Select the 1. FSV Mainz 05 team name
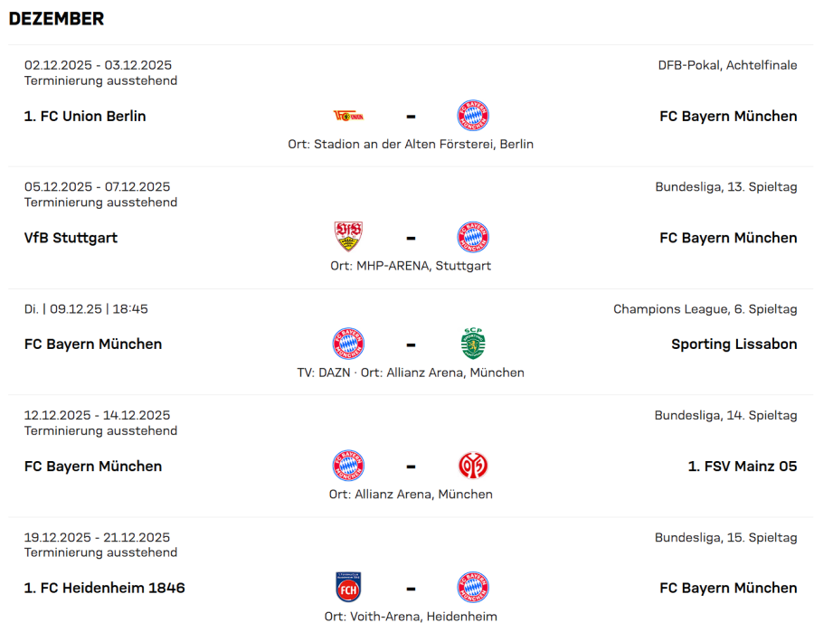814x632 pixels. click(742, 467)
